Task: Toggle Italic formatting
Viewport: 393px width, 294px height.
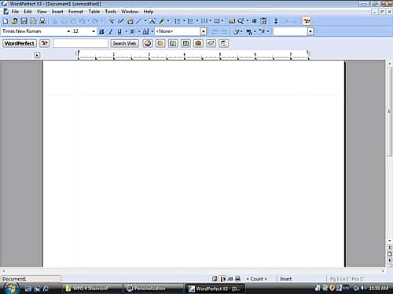Action: (x=111, y=31)
